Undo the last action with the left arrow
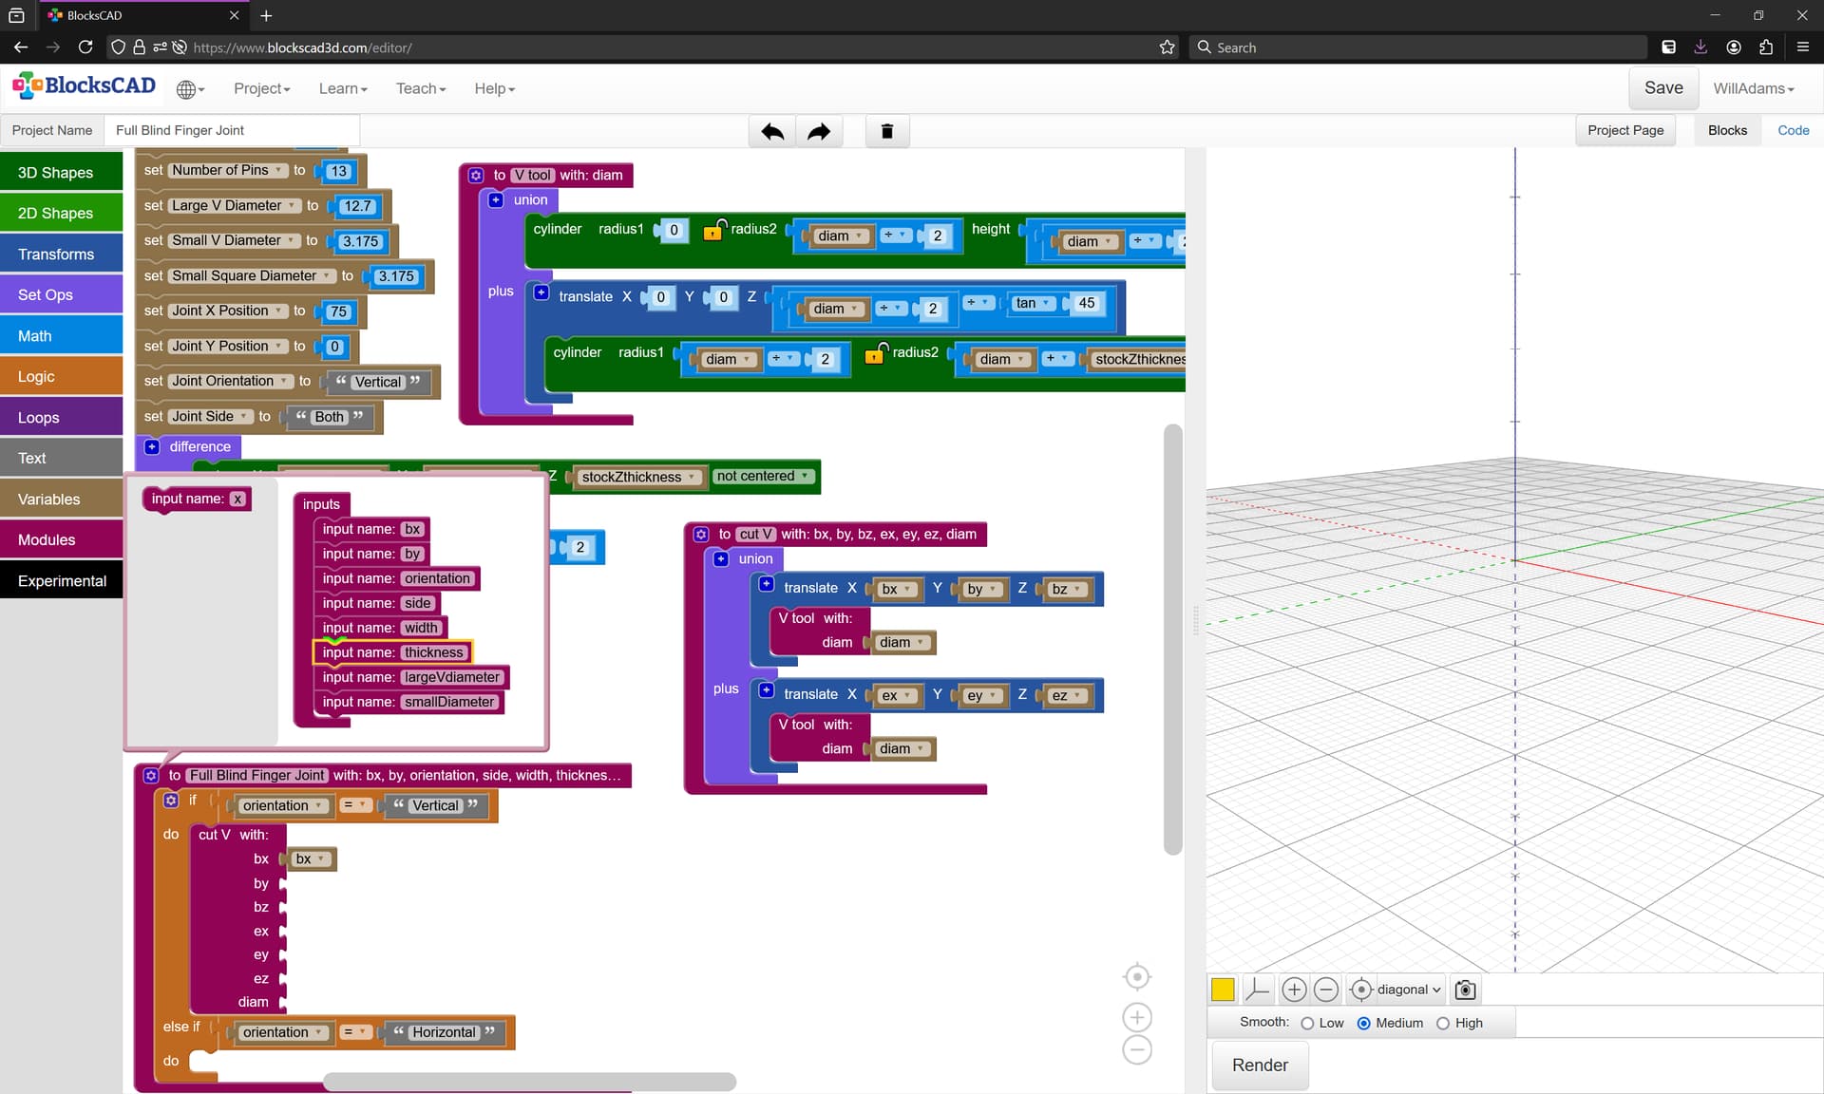Screen dimensions: 1824x1094 [x=772, y=131]
